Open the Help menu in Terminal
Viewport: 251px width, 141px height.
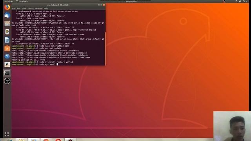click(46, 9)
